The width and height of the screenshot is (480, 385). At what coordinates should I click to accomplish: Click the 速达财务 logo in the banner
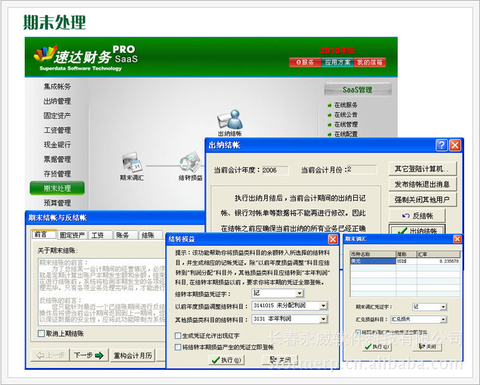85,56
